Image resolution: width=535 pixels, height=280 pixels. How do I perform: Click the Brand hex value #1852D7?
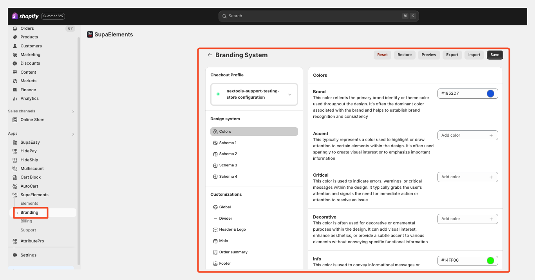click(450, 94)
